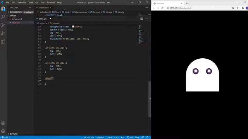Viewport: 248px width, 139px height.
Task: Open the Search view in activity bar
Action: click(3, 17)
